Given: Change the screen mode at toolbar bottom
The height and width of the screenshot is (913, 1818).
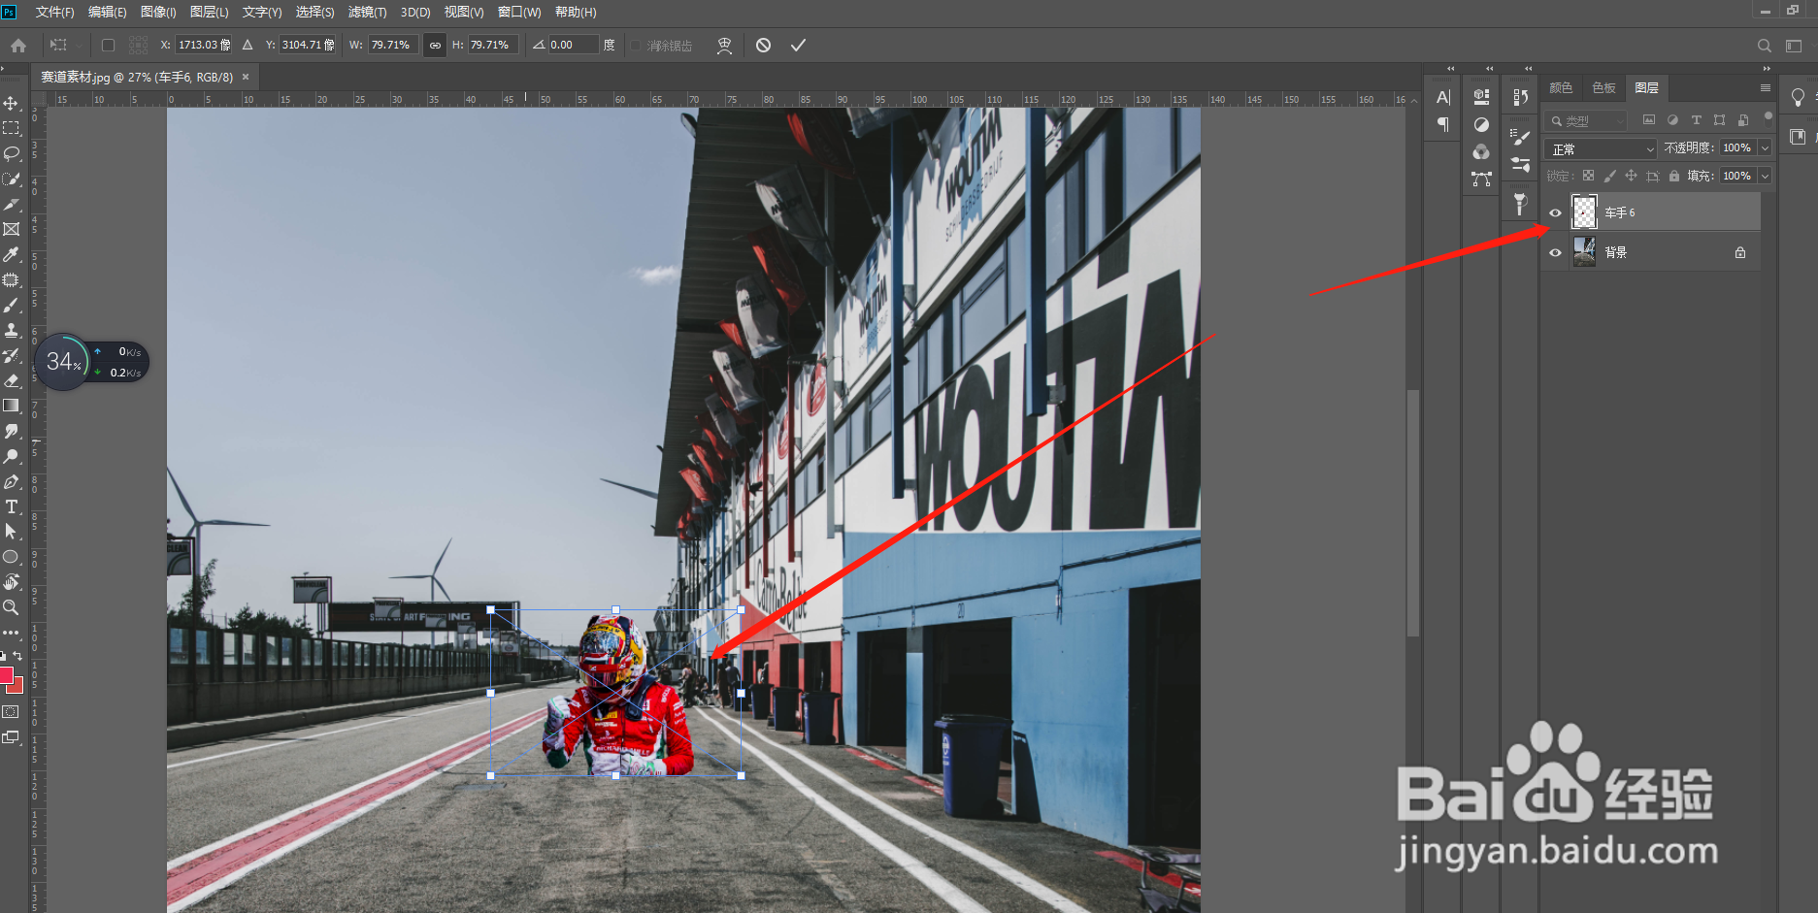Looking at the screenshot, I should (11, 737).
